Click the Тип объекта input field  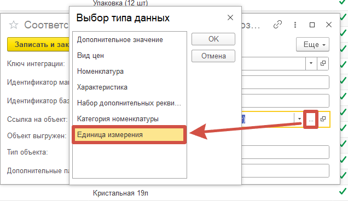(x=285, y=152)
